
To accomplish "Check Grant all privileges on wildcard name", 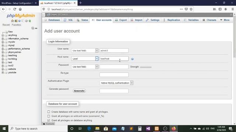I will click(x=49, y=116).
